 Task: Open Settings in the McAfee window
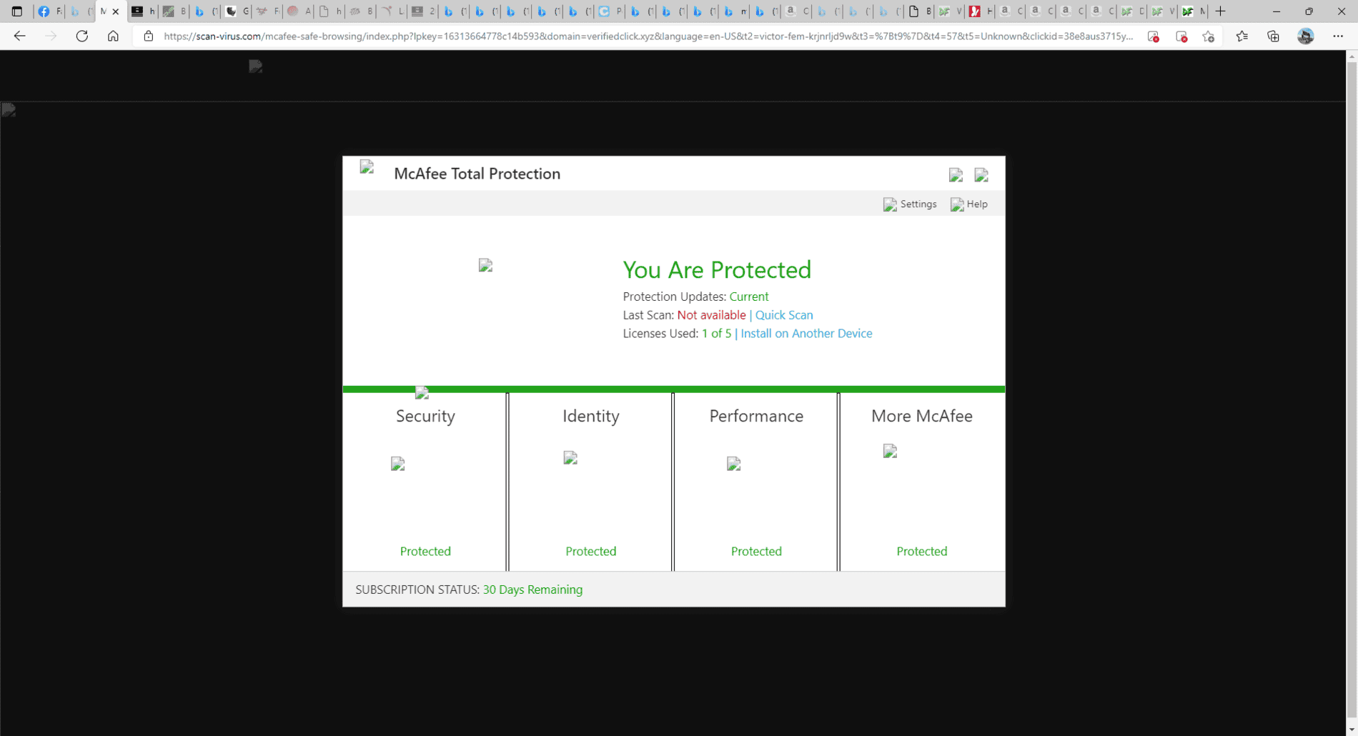[910, 204]
